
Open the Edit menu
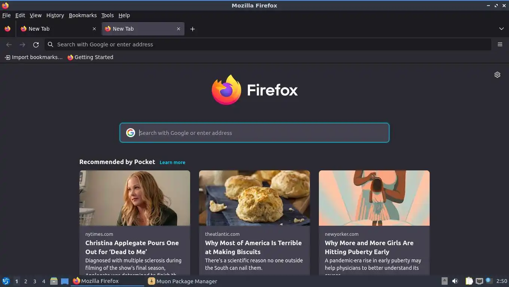(20, 15)
